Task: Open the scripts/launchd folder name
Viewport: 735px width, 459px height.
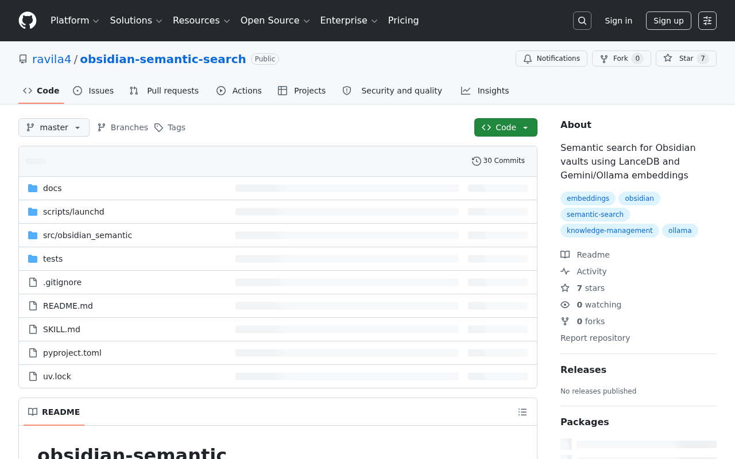Action: [73, 212]
